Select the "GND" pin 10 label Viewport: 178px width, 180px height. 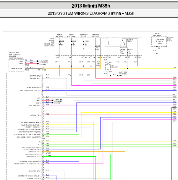pos(39,98)
